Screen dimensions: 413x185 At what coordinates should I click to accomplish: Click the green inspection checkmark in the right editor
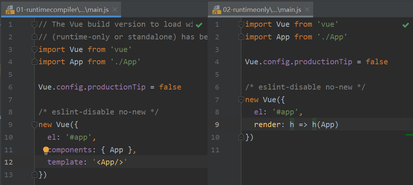[406, 25]
